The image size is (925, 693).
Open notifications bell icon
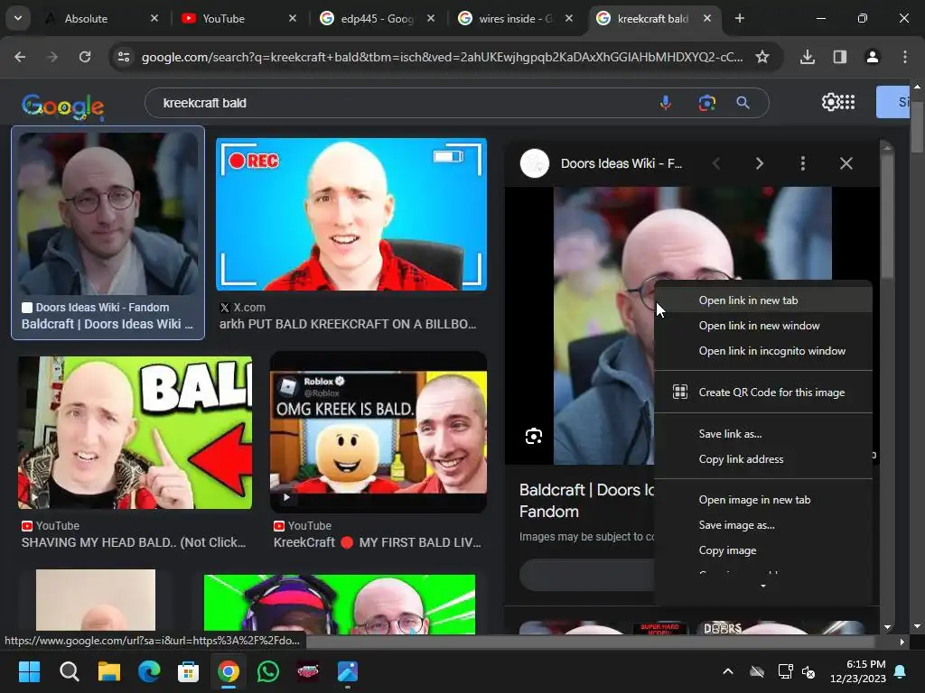point(901,671)
